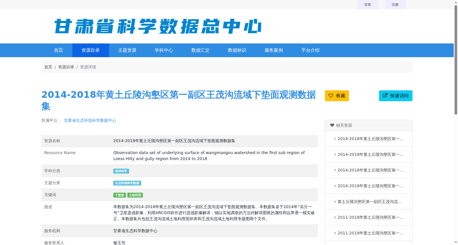Go to 学科中心 in navigation
Viewport: 458px width, 245px height.
tap(164, 50)
